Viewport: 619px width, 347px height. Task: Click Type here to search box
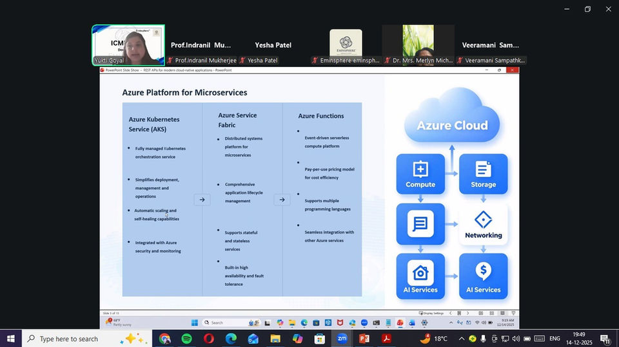(87, 339)
